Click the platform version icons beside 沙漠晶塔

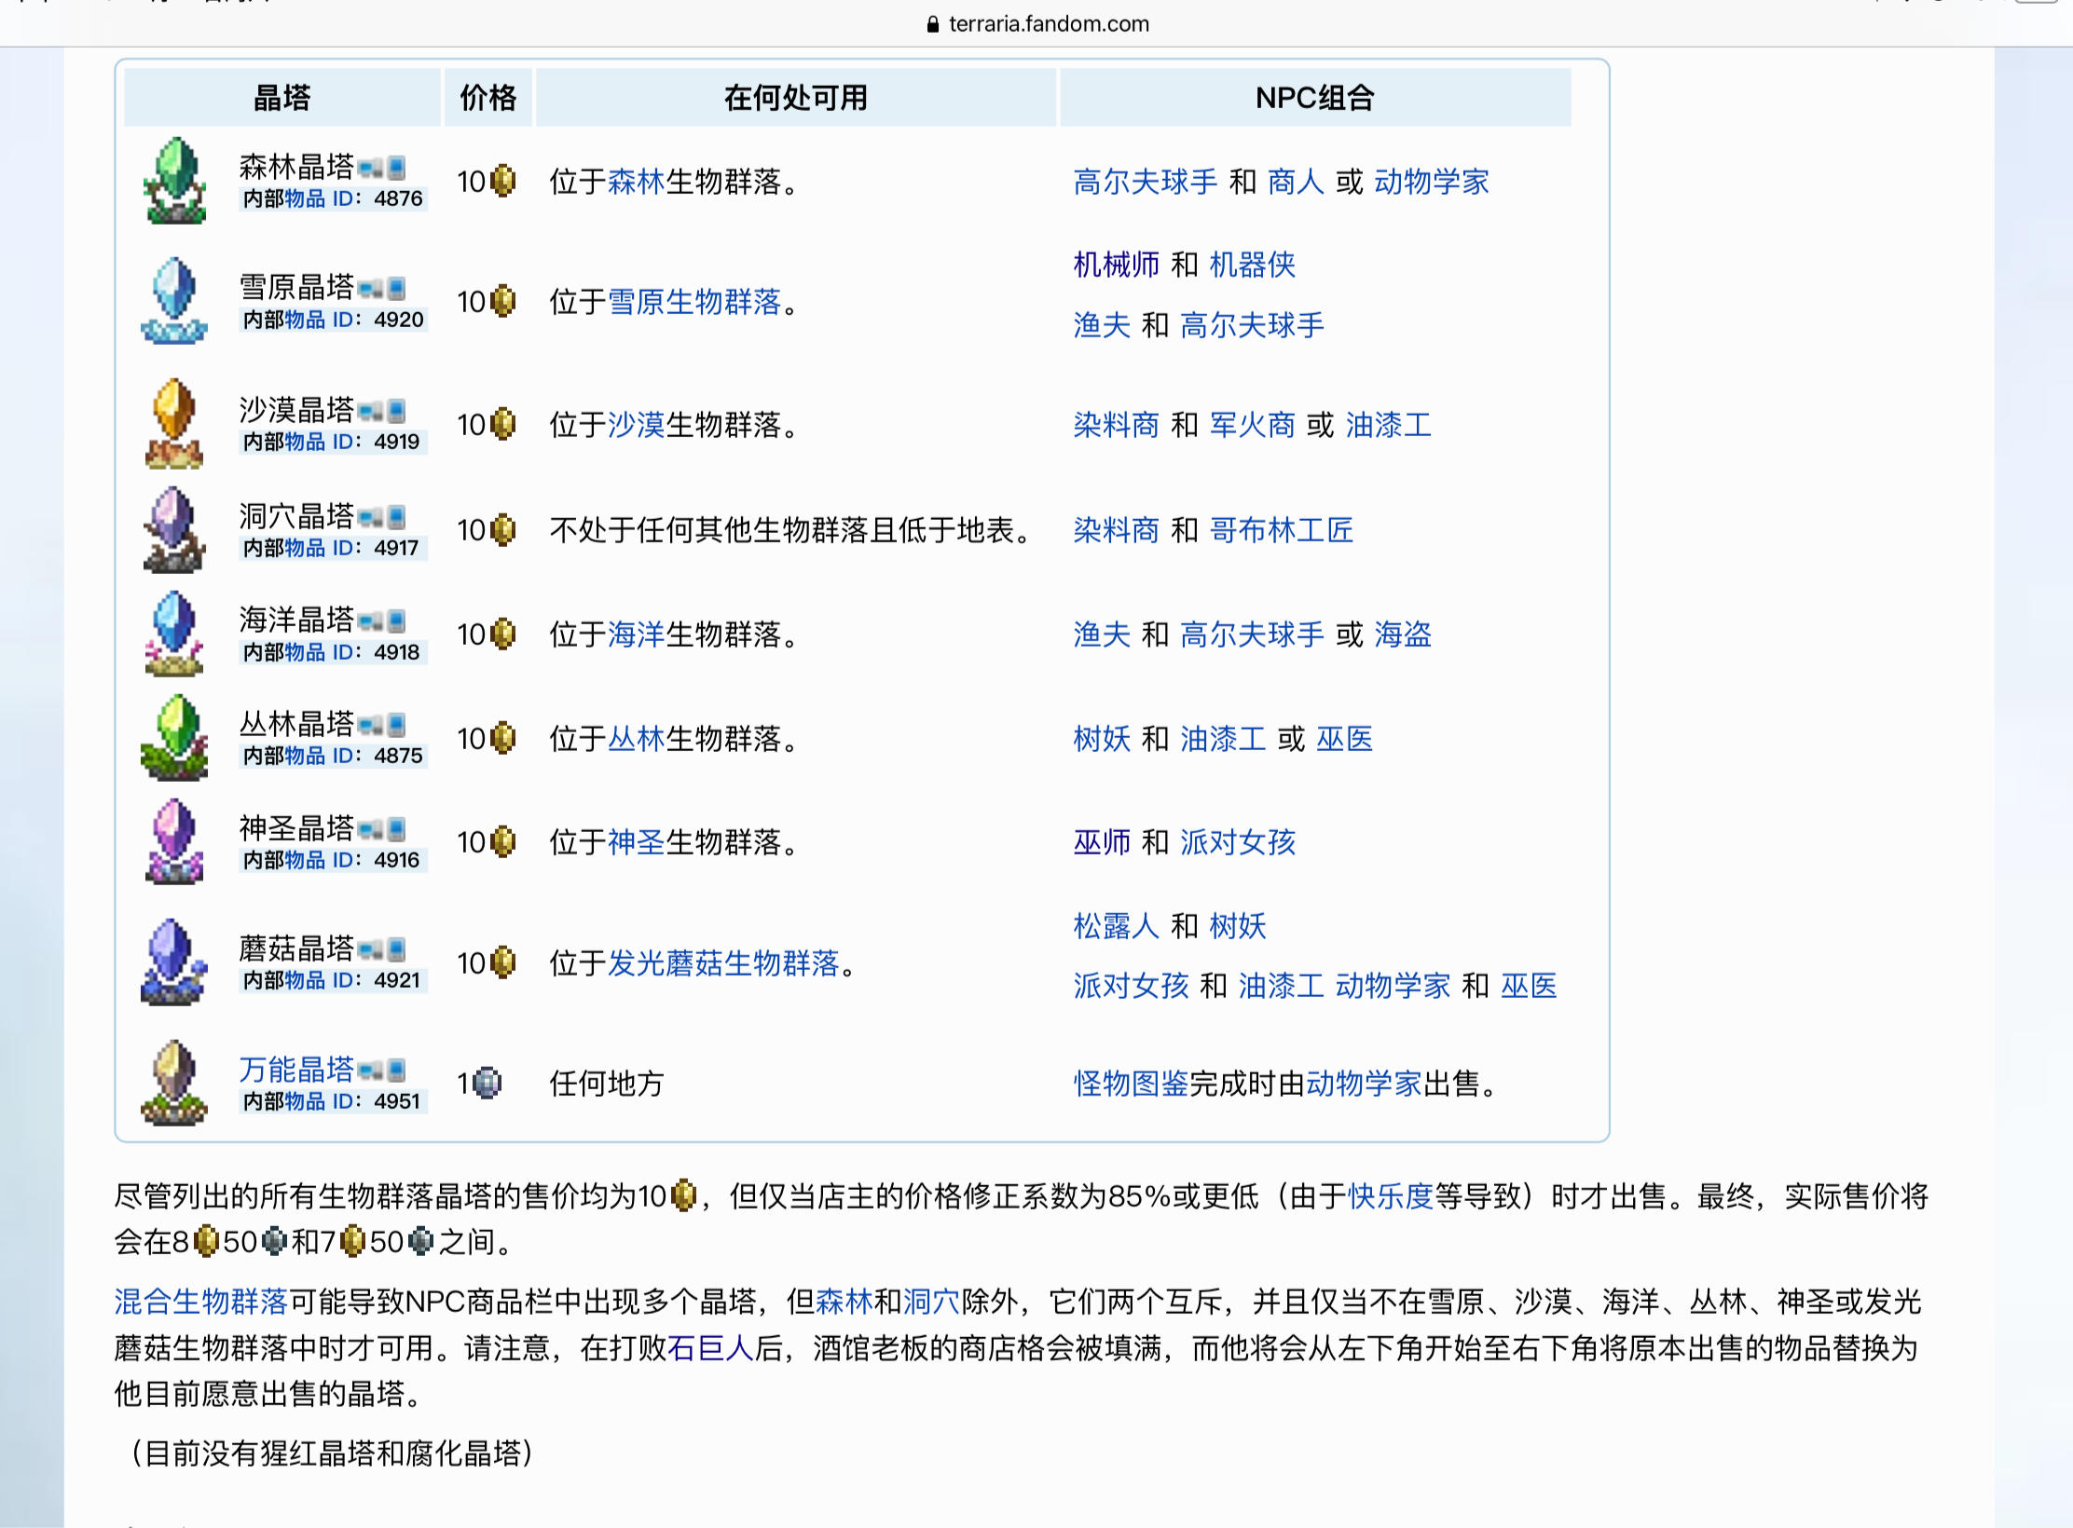pos(382,411)
